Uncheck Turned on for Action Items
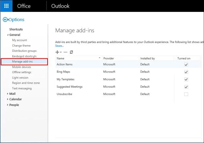This screenshot has width=204, height=143. pyautogui.click(x=186, y=65)
